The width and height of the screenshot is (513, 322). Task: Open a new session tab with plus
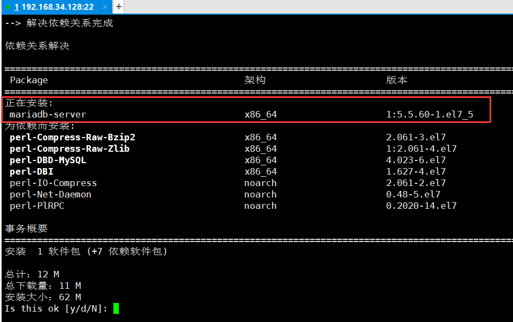118,7
